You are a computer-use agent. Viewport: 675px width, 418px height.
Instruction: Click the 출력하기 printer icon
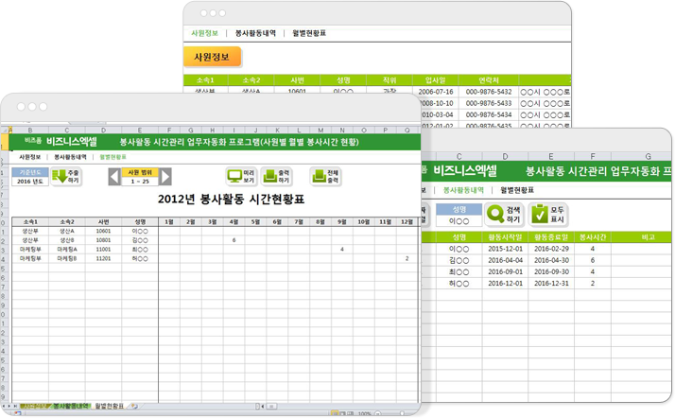269,176
